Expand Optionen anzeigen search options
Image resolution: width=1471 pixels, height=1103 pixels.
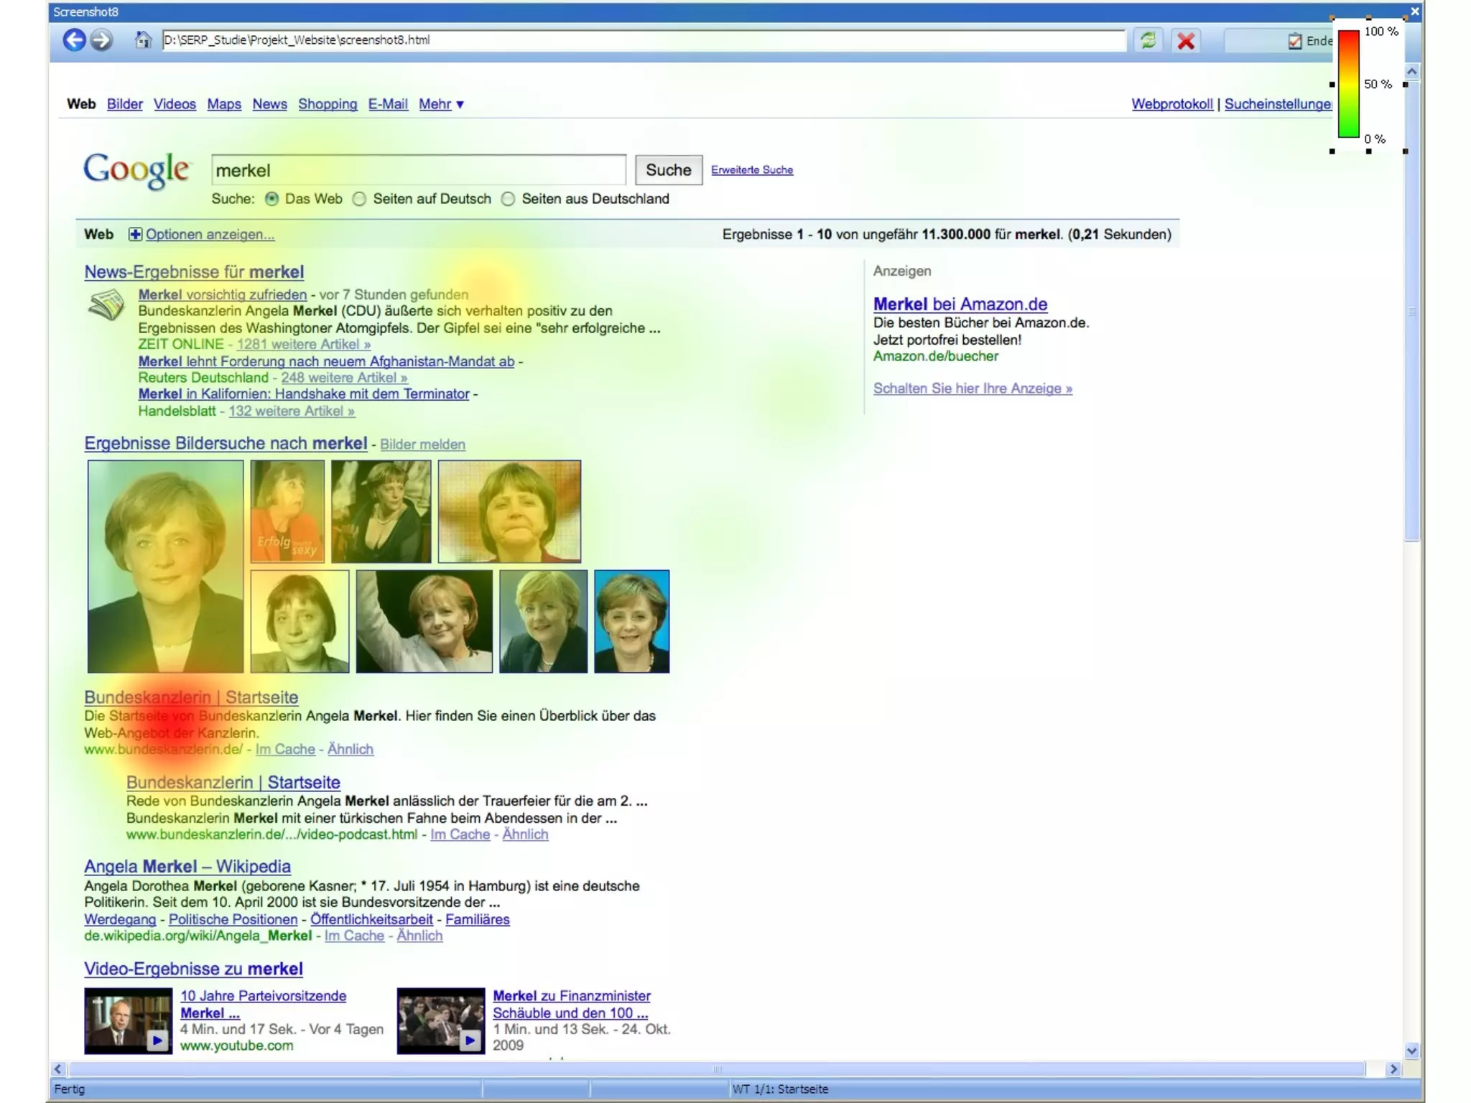210,234
